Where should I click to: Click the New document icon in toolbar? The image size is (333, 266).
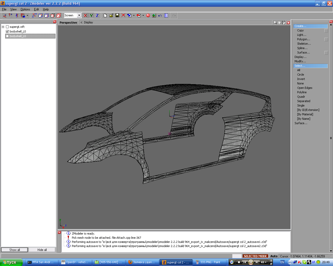(x=105, y=16)
